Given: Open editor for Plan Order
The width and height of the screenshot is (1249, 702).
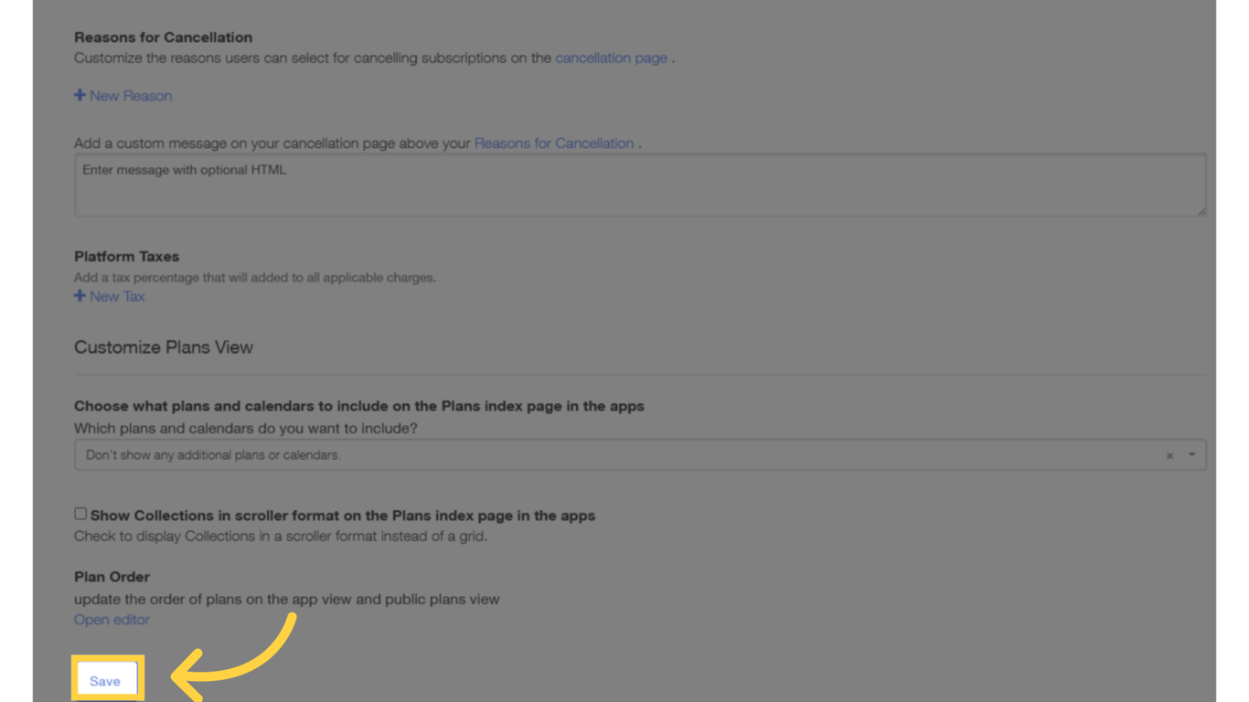Looking at the screenshot, I should [x=112, y=620].
